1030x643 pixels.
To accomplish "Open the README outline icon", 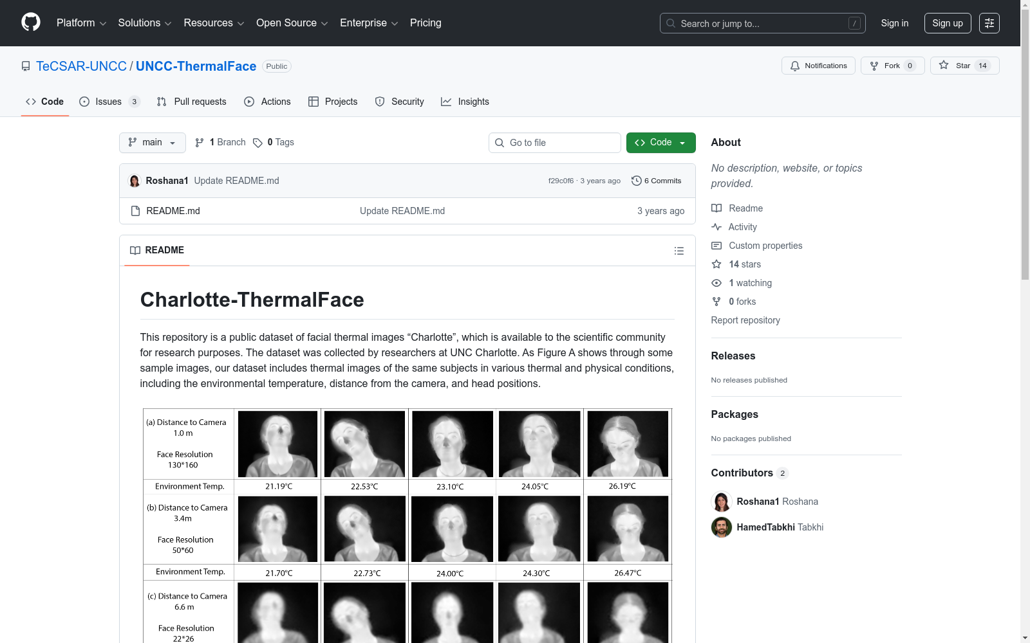I will point(679,251).
